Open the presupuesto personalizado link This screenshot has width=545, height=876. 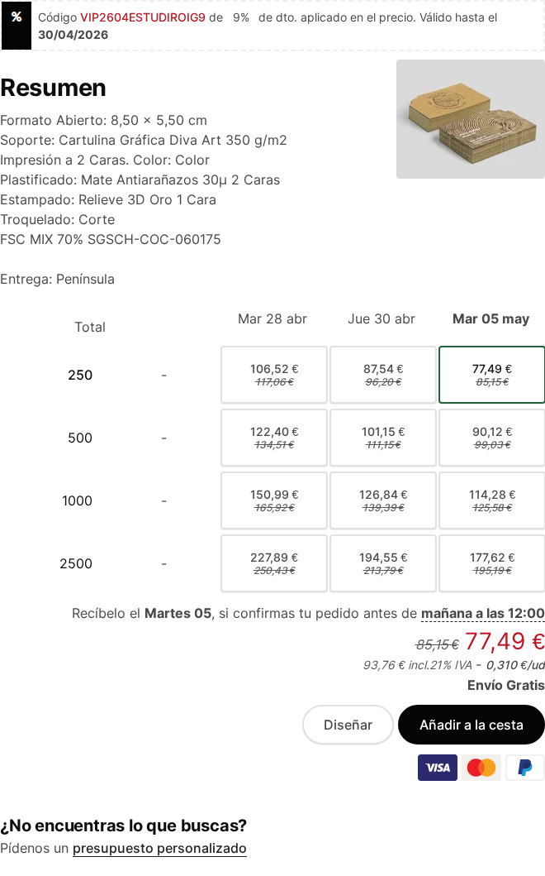(159, 848)
